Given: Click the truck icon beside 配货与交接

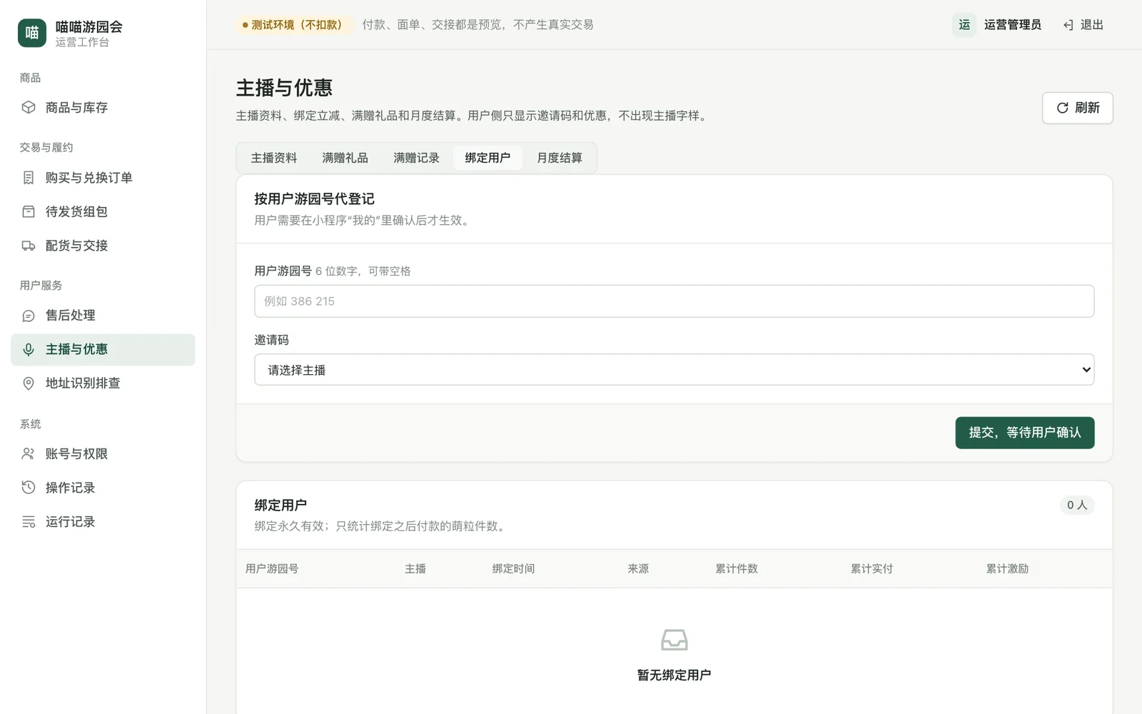Looking at the screenshot, I should (x=29, y=246).
